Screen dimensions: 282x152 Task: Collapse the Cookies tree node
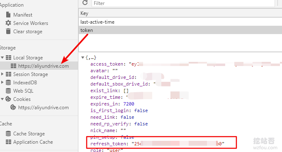[2, 99]
